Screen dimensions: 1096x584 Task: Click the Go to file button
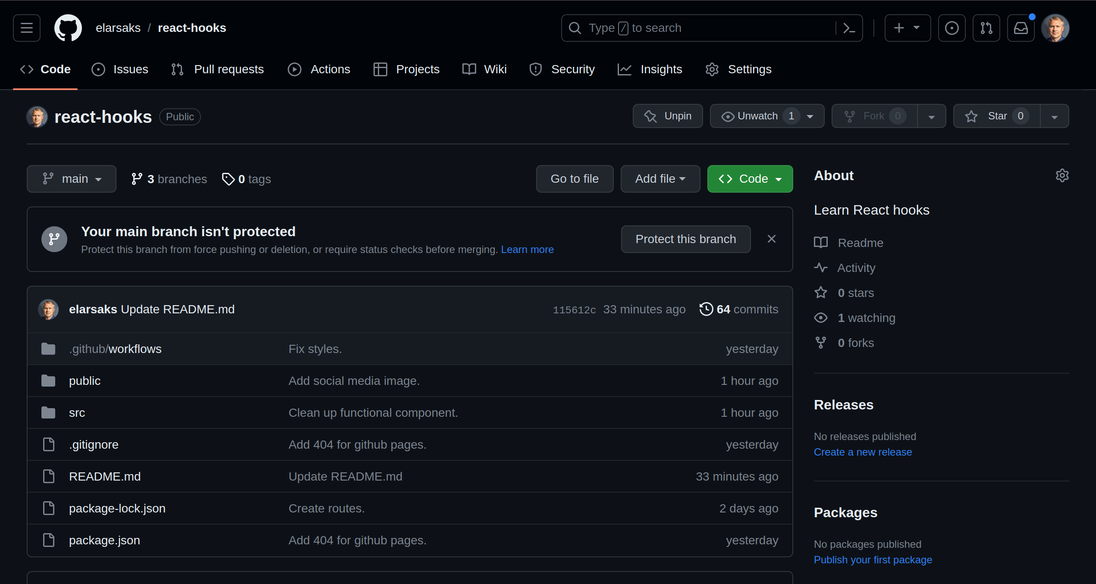tap(575, 179)
